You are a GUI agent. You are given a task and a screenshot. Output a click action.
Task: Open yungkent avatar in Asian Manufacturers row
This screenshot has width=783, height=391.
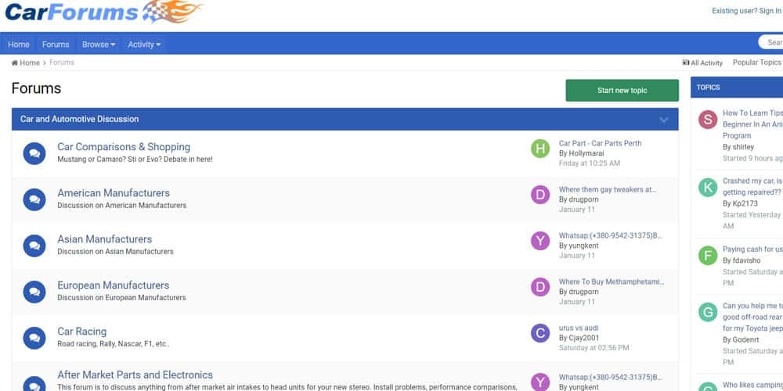click(540, 241)
